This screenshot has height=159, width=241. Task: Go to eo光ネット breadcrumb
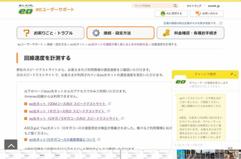tap(77, 45)
